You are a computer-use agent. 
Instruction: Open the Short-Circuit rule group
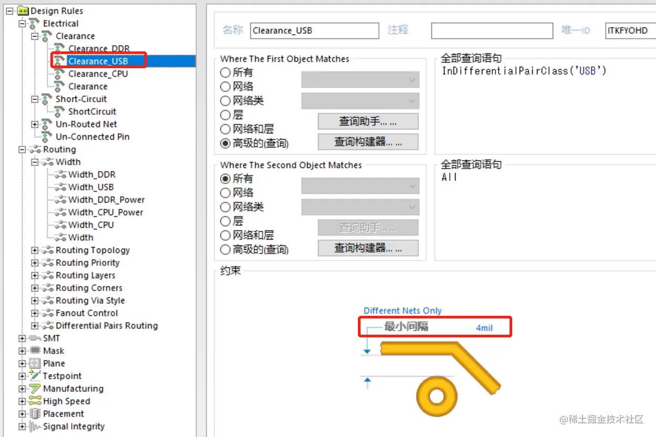81,99
